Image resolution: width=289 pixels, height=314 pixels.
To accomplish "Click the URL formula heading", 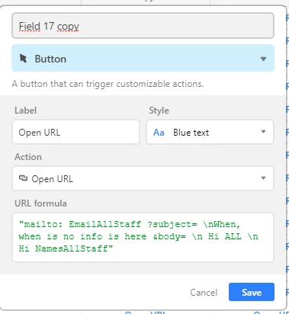I will pyautogui.click(x=40, y=203).
